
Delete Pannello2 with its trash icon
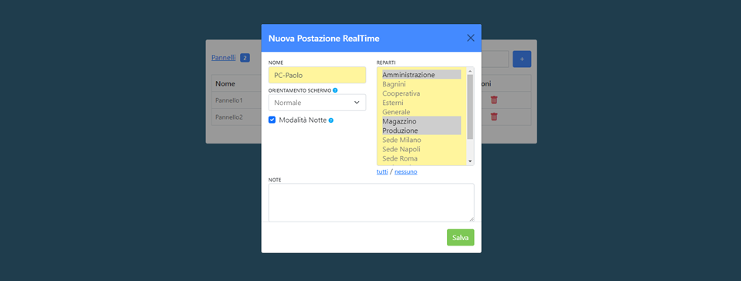point(494,117)
